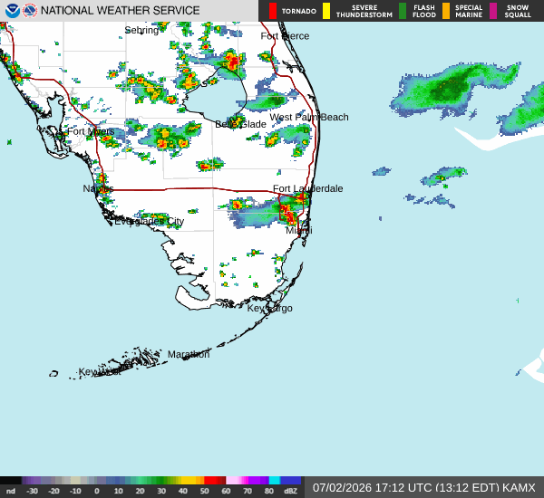Click the Everglades City label
Image resolution: width=544 pixels, height=498 pixels.
(x=150, y=221)
